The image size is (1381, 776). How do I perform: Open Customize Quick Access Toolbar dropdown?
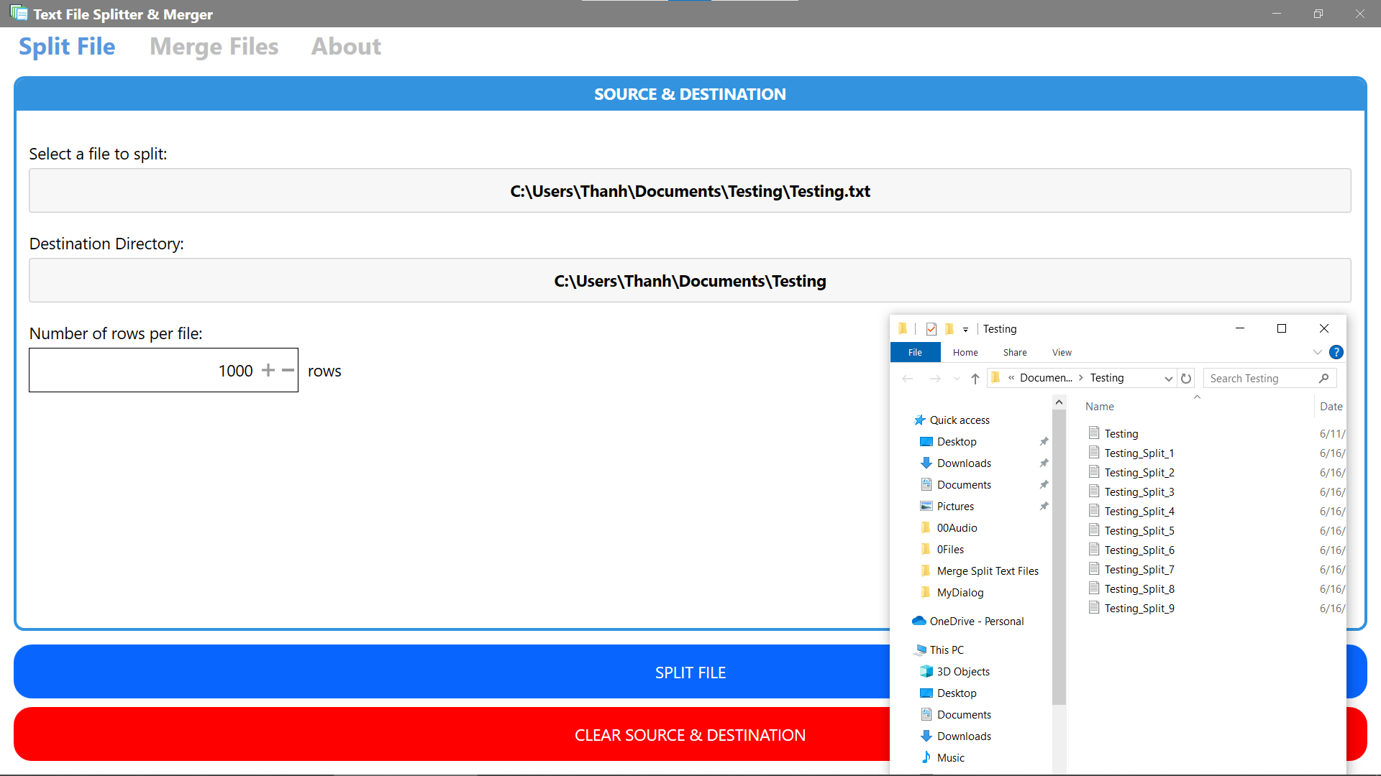click(965, 329)
